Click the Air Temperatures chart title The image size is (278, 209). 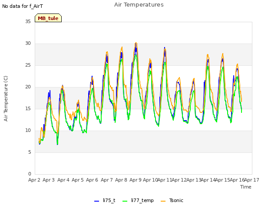[139, 5]
